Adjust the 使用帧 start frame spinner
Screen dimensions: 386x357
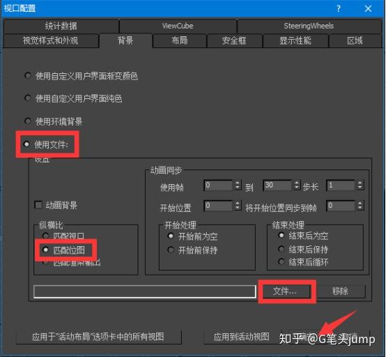coord(238,185)
